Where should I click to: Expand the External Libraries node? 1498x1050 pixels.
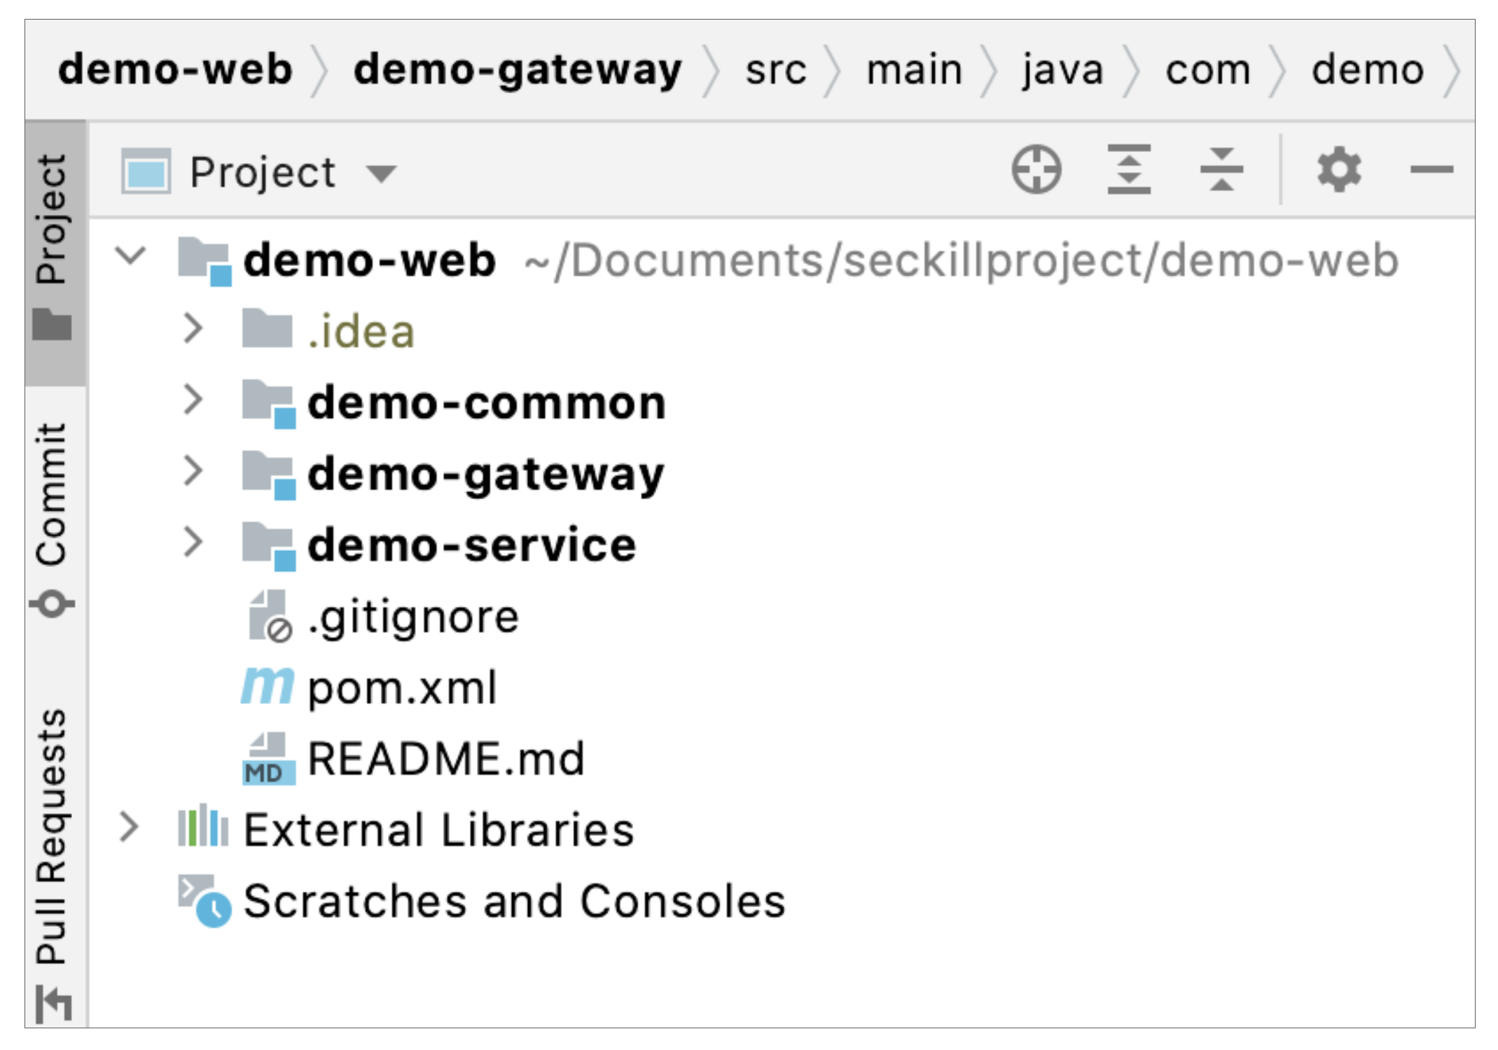coord(130,828)
